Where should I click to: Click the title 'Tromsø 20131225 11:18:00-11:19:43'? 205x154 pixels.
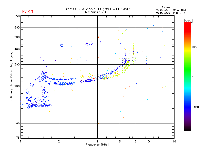97,9
